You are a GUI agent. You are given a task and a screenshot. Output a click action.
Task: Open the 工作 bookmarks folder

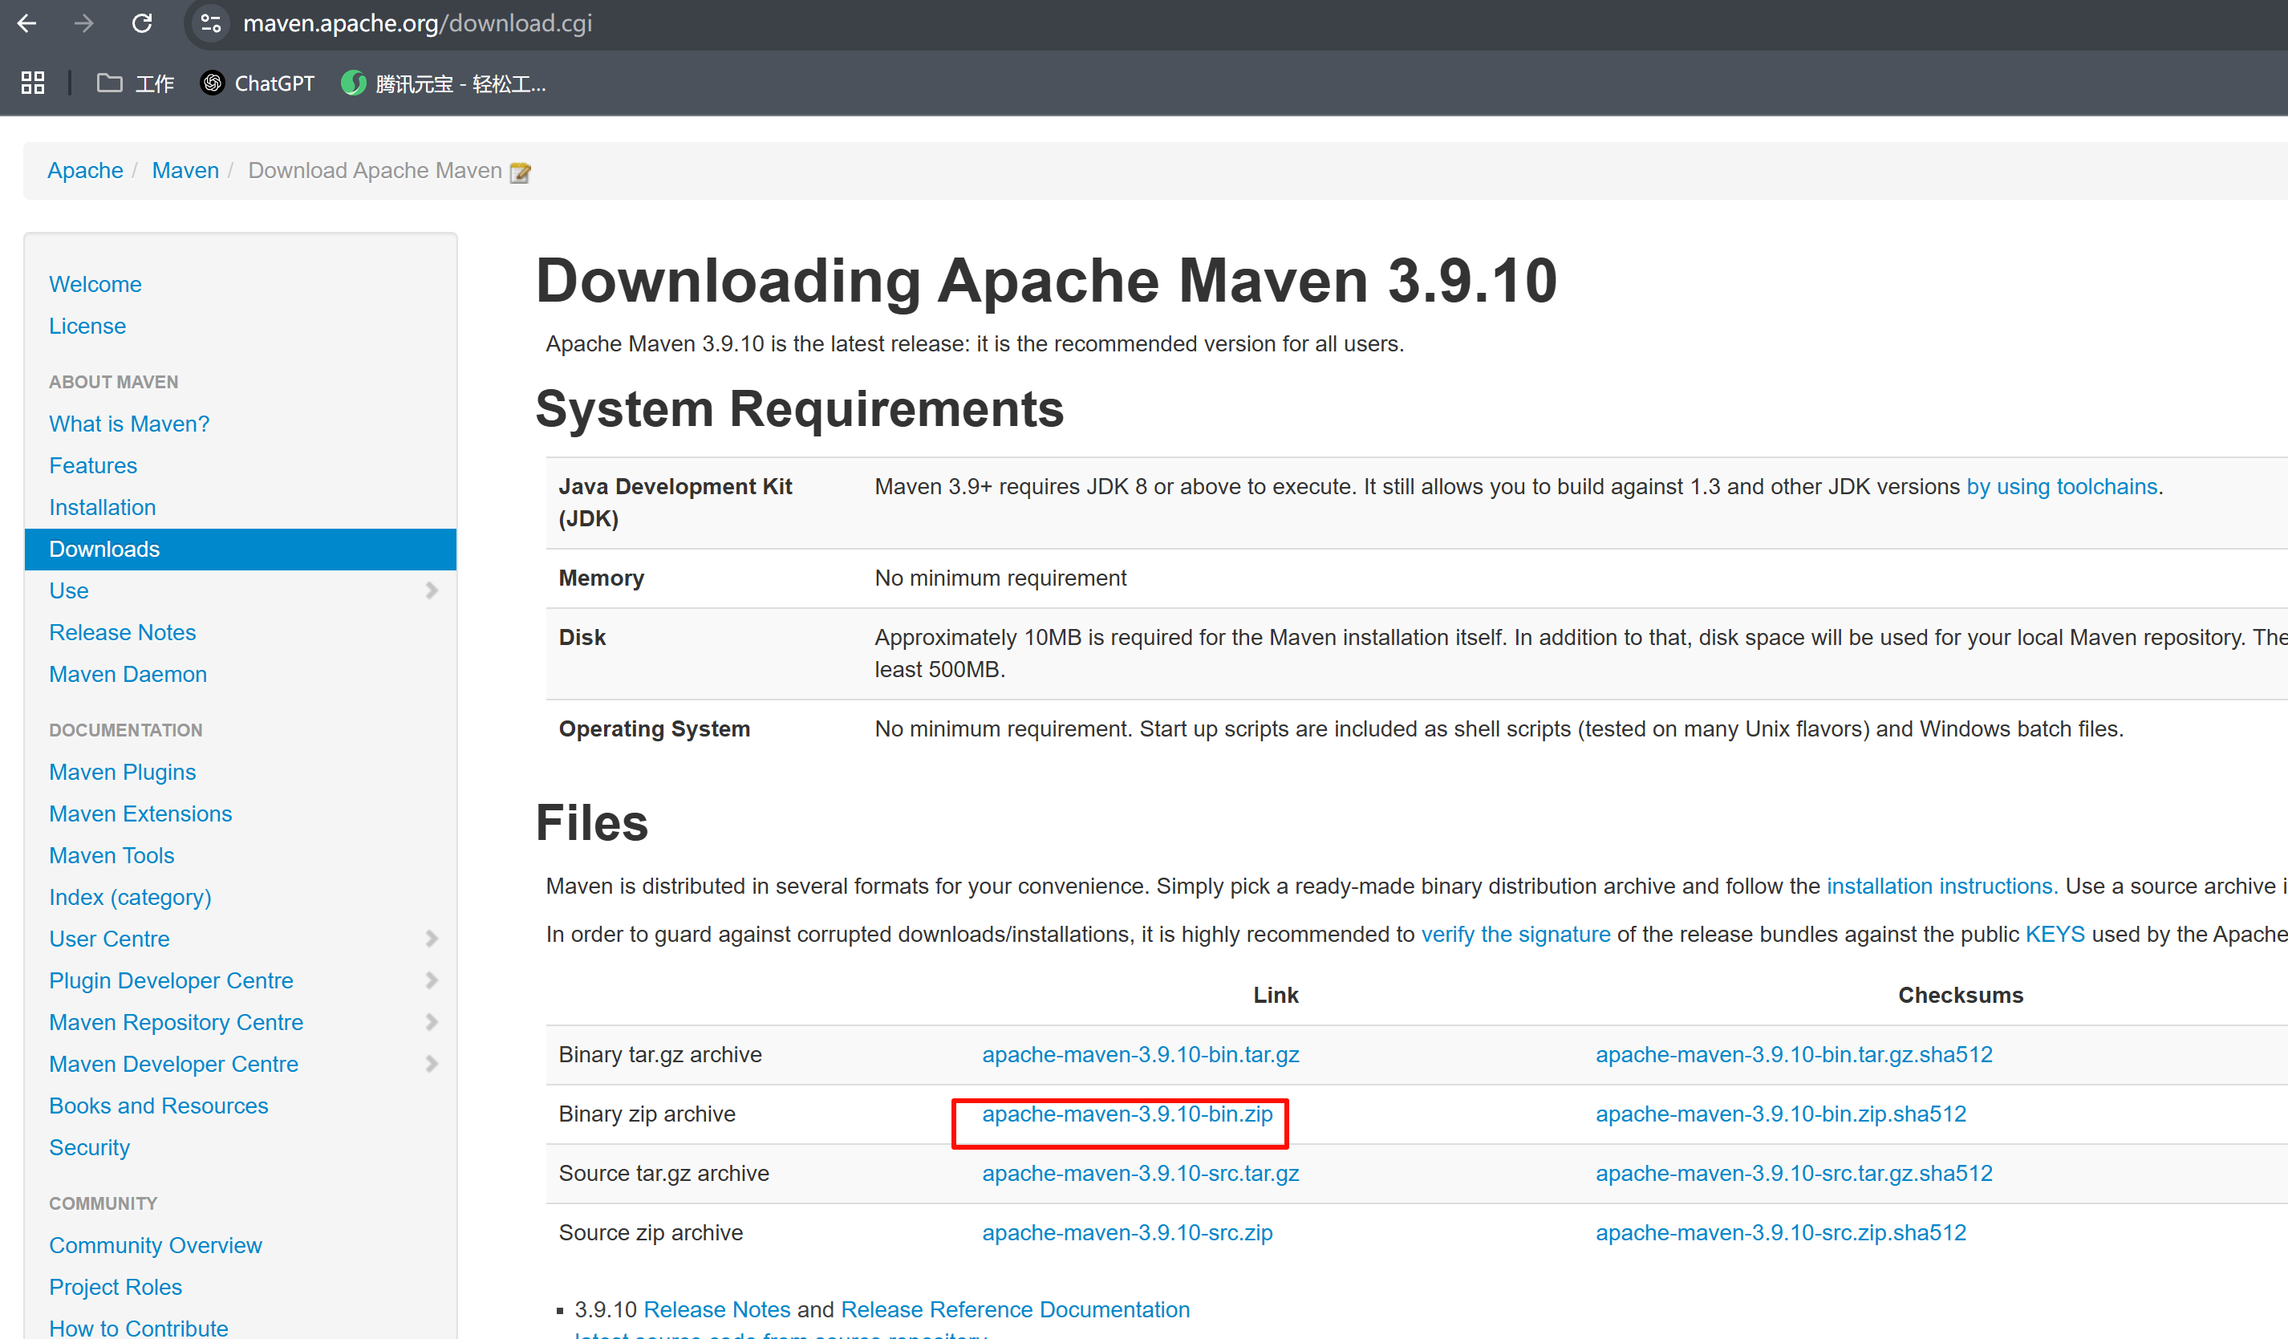[136, 83]
